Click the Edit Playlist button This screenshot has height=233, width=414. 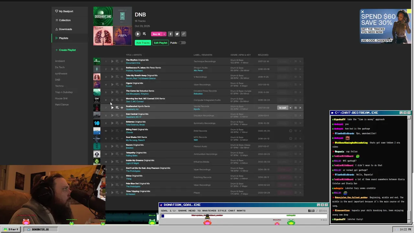coord(160,43)
